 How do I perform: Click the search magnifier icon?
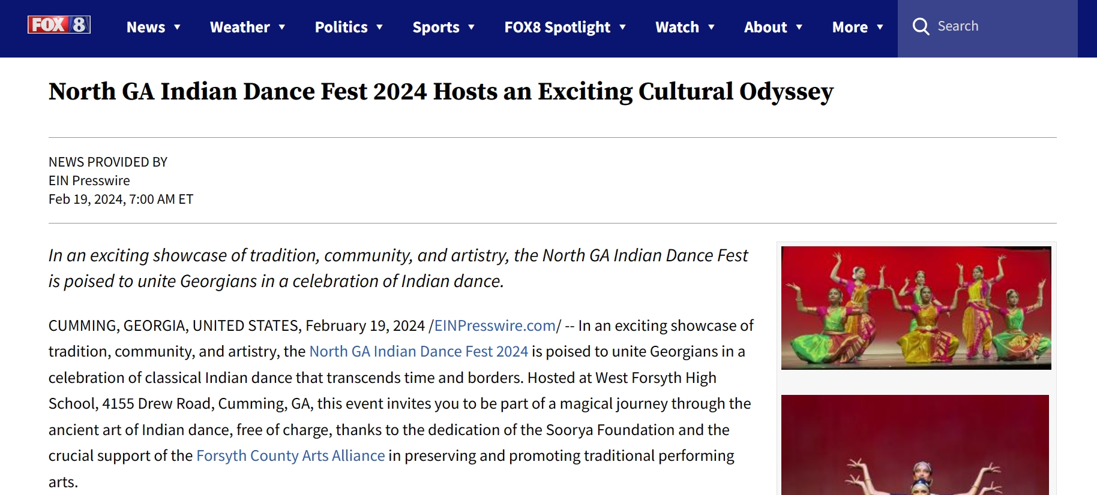921,26
